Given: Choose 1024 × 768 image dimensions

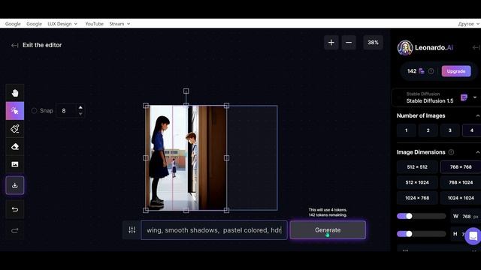Looking at the screenshot, I should [417, 198].
